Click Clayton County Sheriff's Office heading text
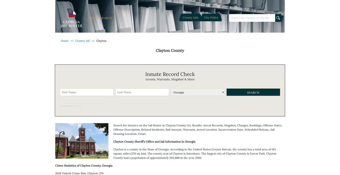 (154, 142)
